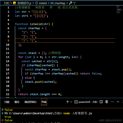Select the ")" breadcrumb property
The height and width of the screenshot is (123, 123).
[74, 3]
